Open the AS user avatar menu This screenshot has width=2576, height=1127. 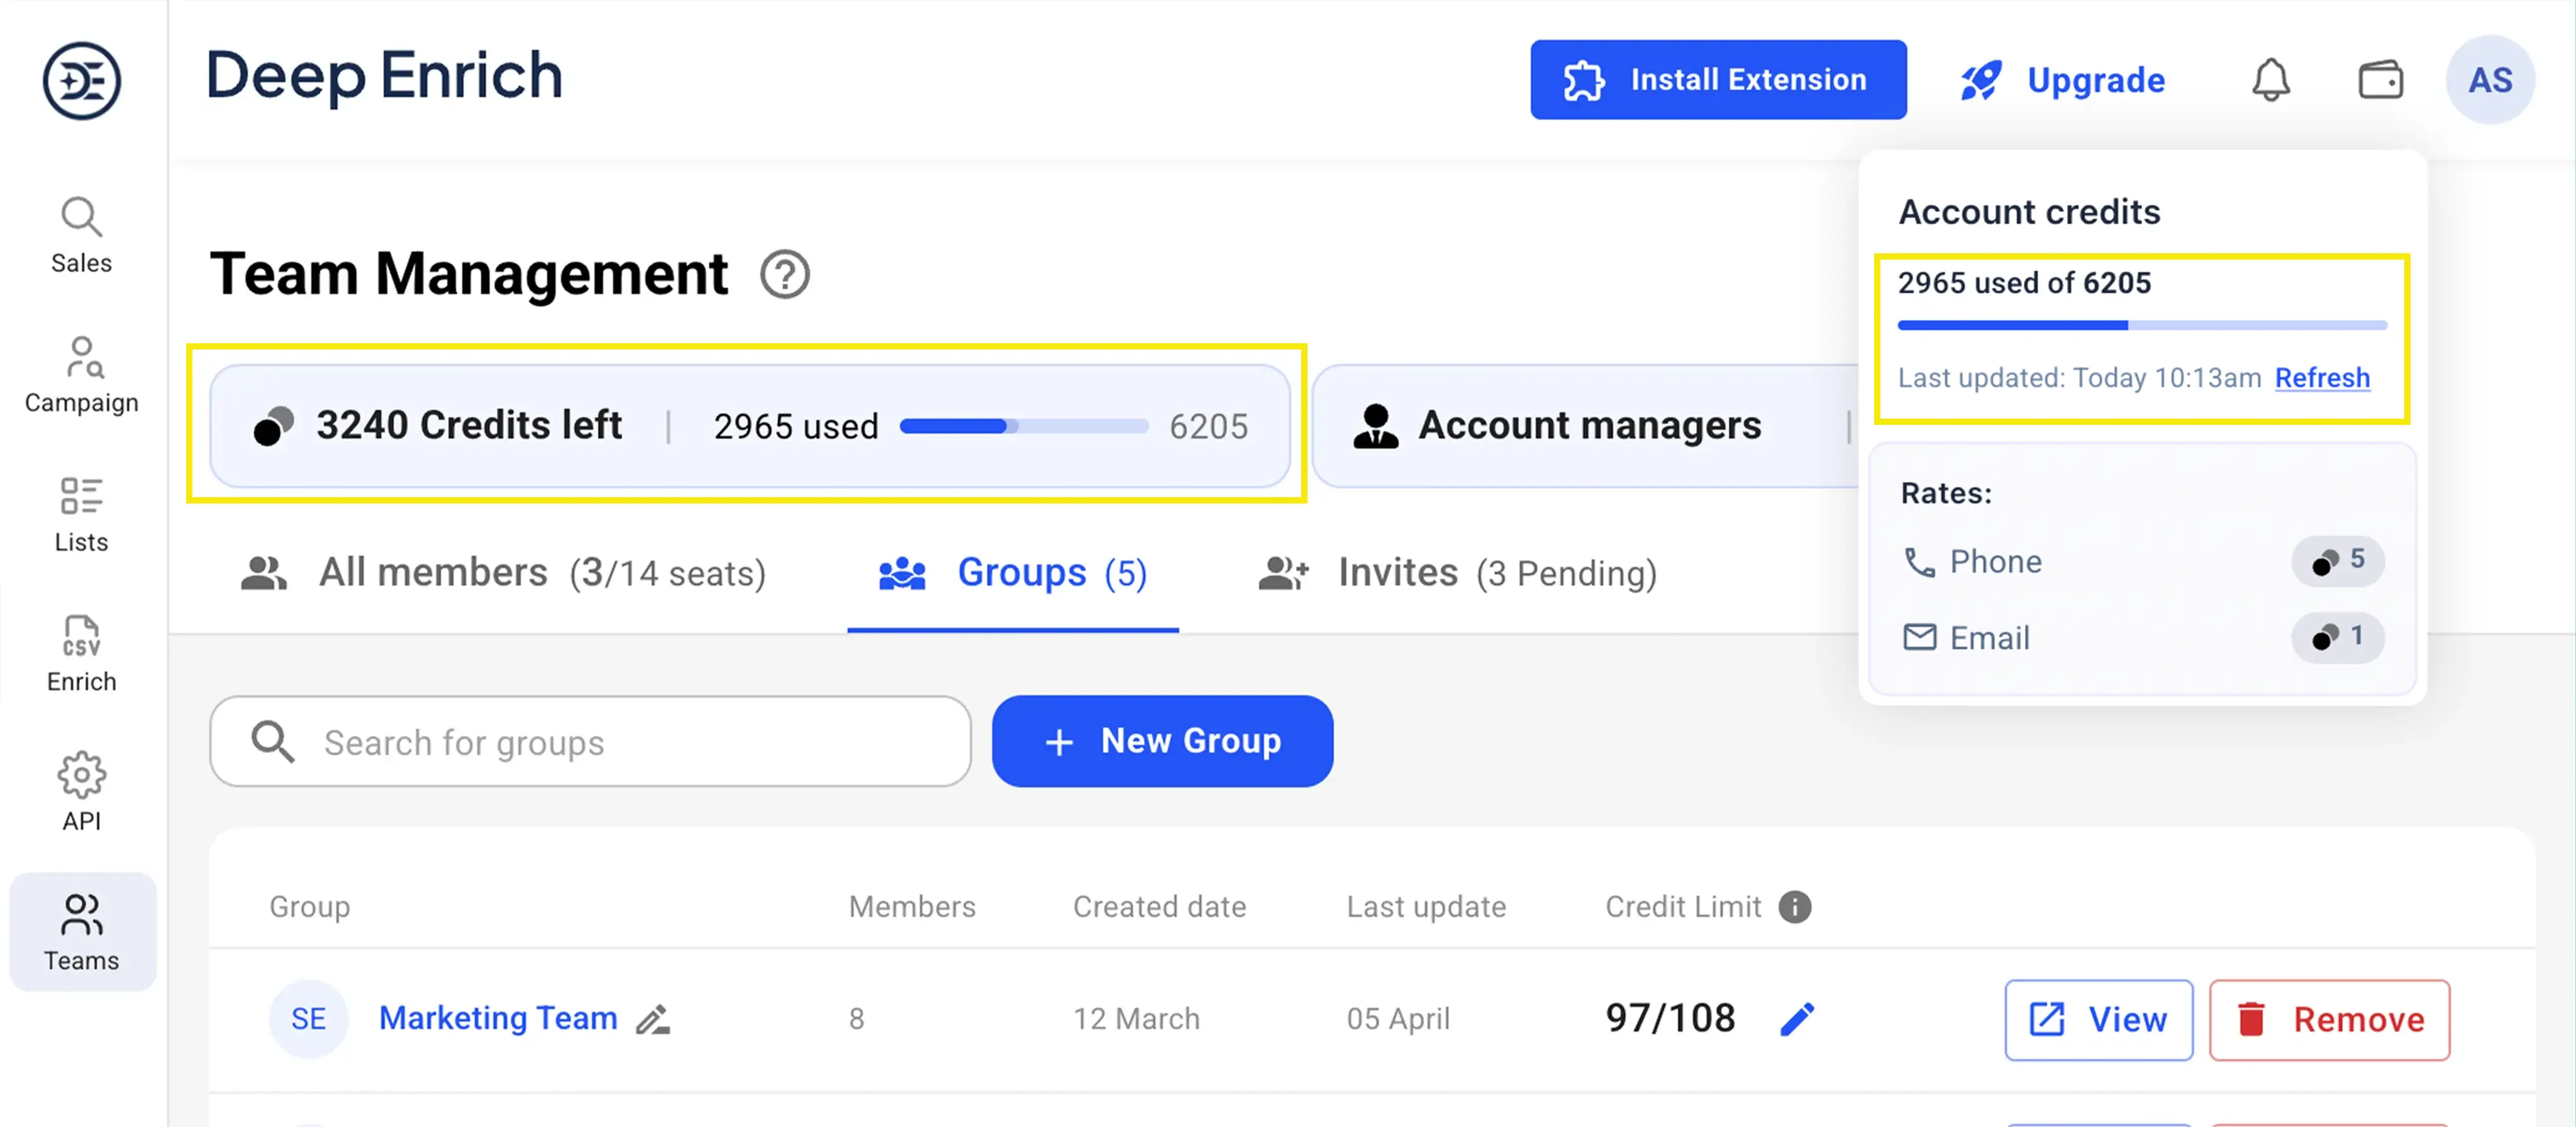2490,80
